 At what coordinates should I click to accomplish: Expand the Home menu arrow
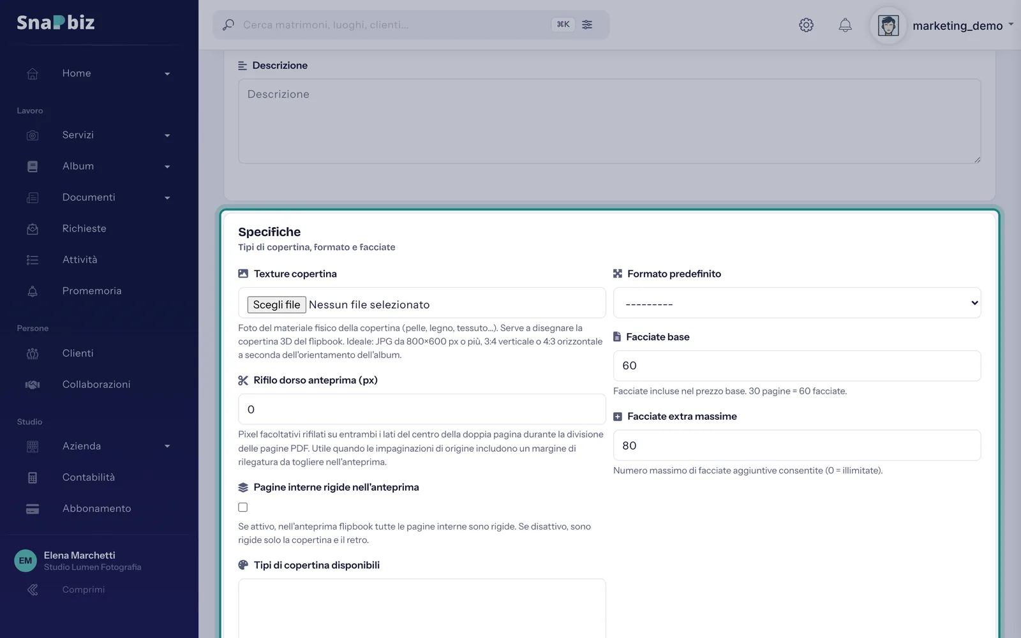(167, 74)
